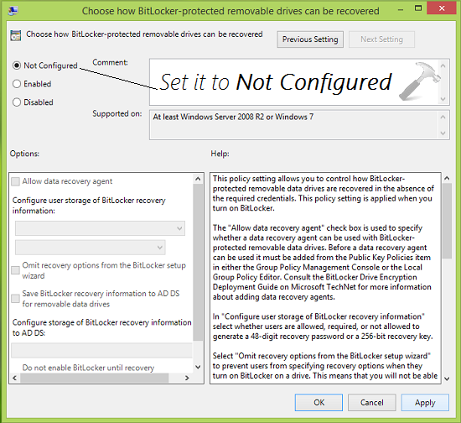Click the Help pane scrollbar thumb
The height and width of the screenshot is (423, 461).
(447, 221)
